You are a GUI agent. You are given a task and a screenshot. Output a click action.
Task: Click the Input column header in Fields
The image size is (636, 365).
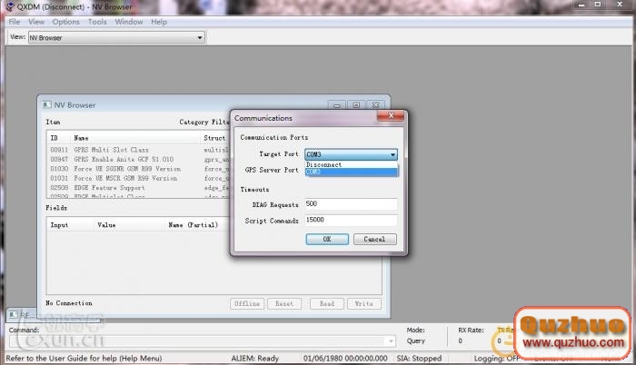coord(70,225)
